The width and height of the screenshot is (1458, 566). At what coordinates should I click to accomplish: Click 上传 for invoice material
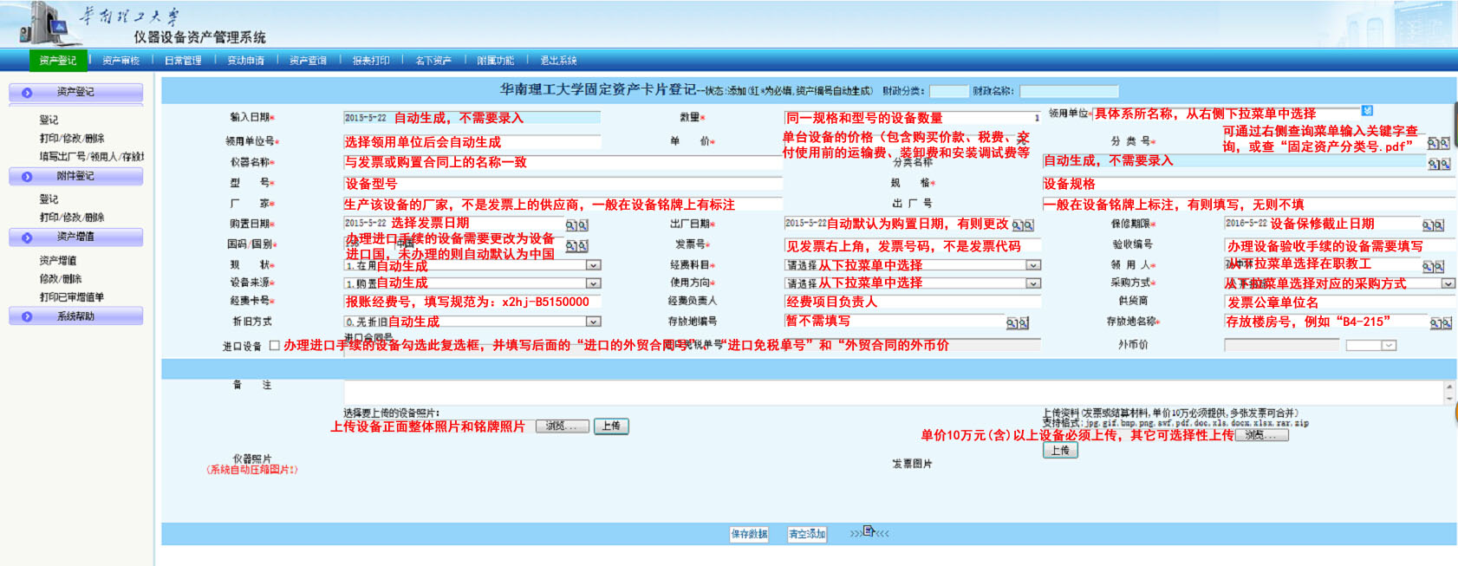coord(1060,451)
